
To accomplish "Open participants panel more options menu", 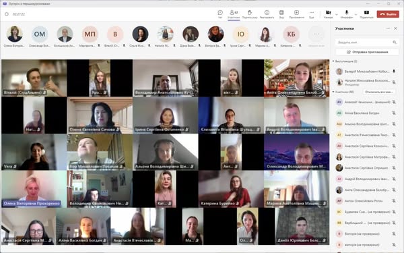I will [388, 28].
